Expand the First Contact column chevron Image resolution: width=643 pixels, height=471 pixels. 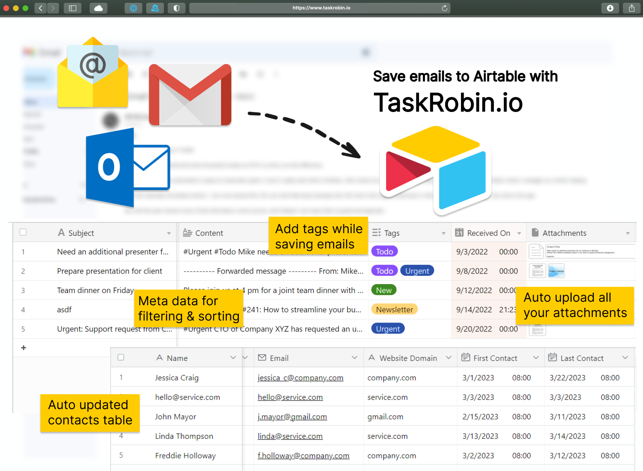coord(536,358)
